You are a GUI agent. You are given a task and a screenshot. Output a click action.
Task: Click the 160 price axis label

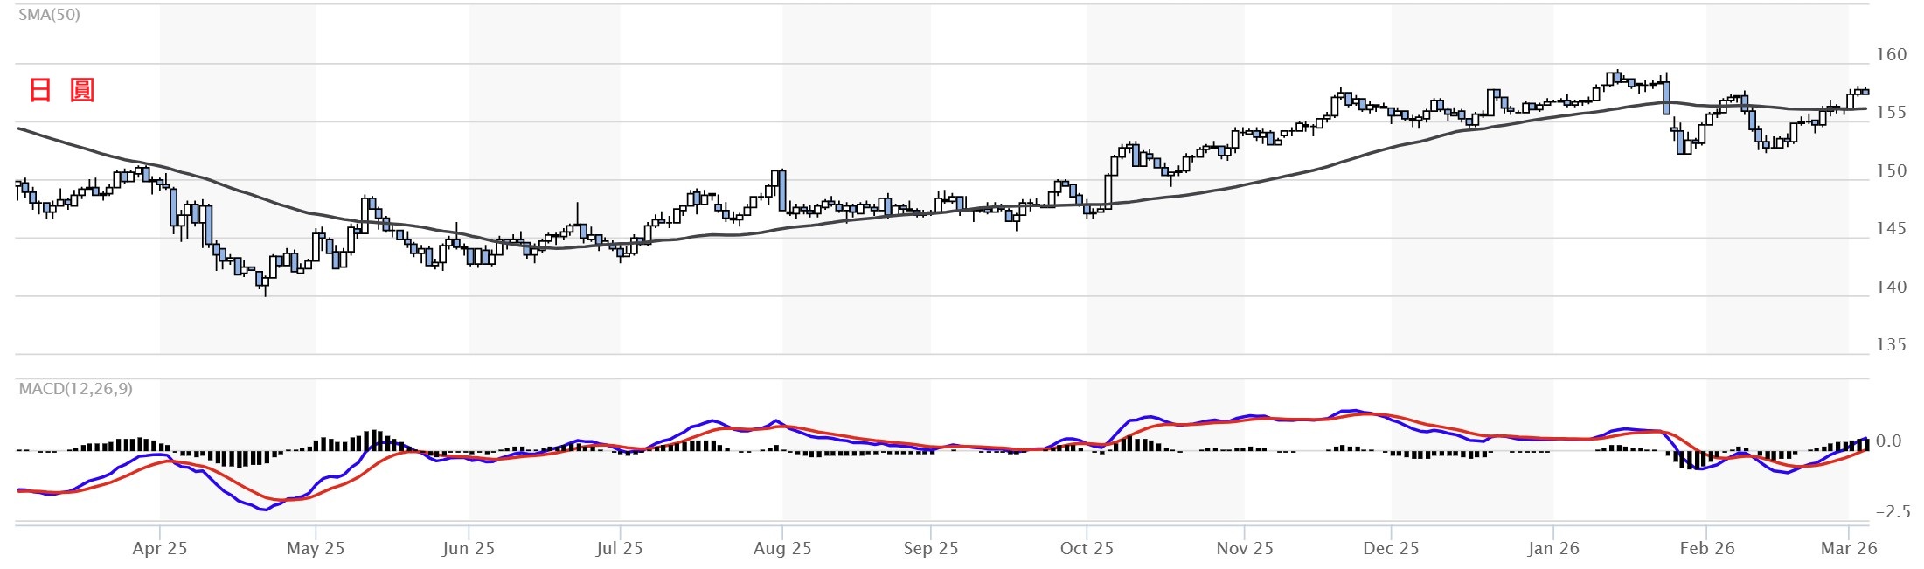coord(1892,55)
